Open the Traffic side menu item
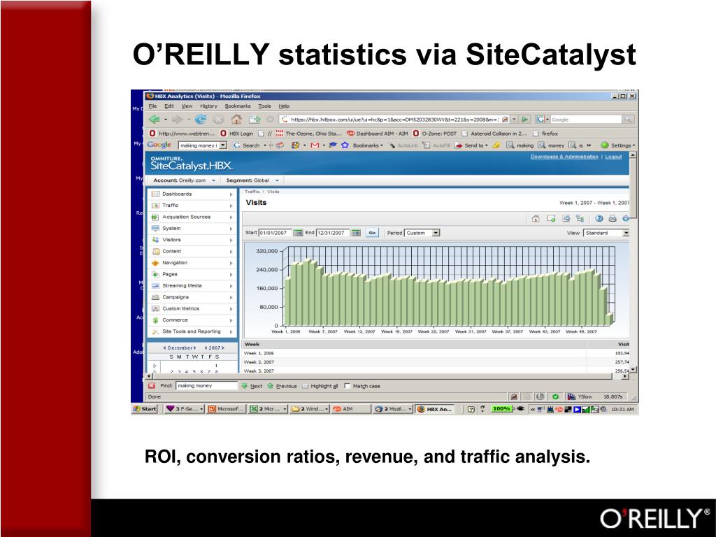This screenshot has width=716, height=537. point(192,206)
